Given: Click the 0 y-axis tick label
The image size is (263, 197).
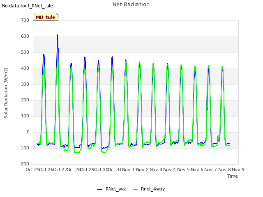Looking at the screenshot, I should 28,132.
